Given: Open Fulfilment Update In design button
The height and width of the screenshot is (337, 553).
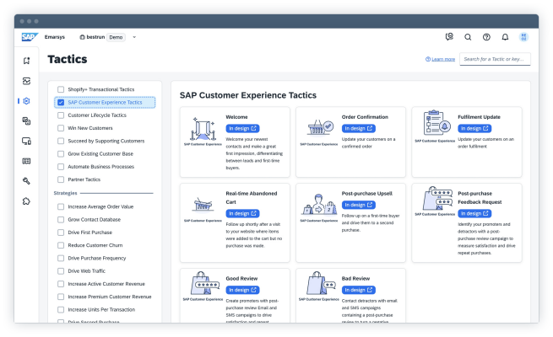Looking at the screenshot, I should [x=474, y=128].
